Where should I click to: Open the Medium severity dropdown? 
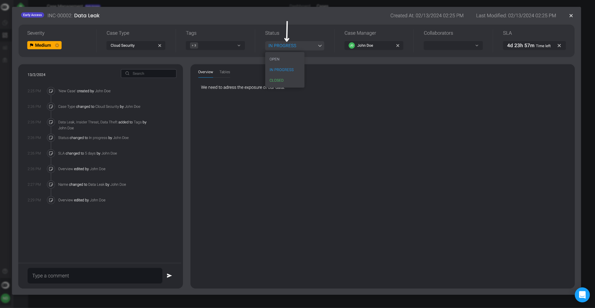[x=57, y=45]
